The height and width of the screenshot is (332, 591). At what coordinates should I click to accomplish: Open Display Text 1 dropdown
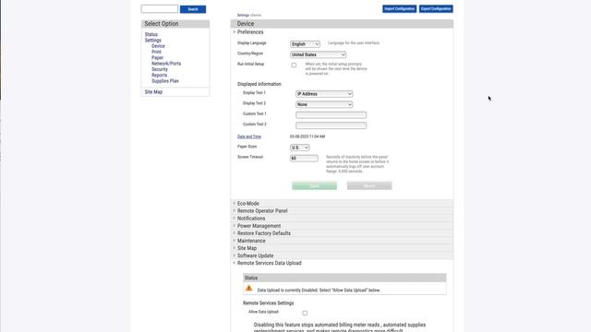pyautogui.click(x=324, y=94)
